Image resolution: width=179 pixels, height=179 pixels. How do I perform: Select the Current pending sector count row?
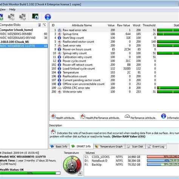coord(114,80)
